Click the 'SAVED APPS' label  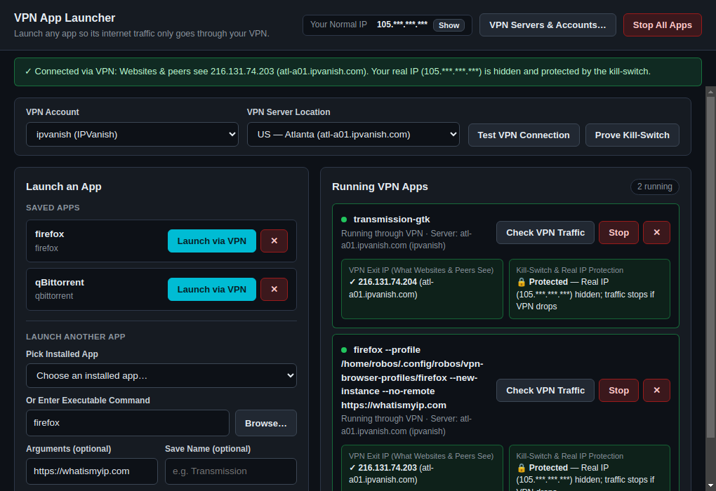tap(53, 208)
